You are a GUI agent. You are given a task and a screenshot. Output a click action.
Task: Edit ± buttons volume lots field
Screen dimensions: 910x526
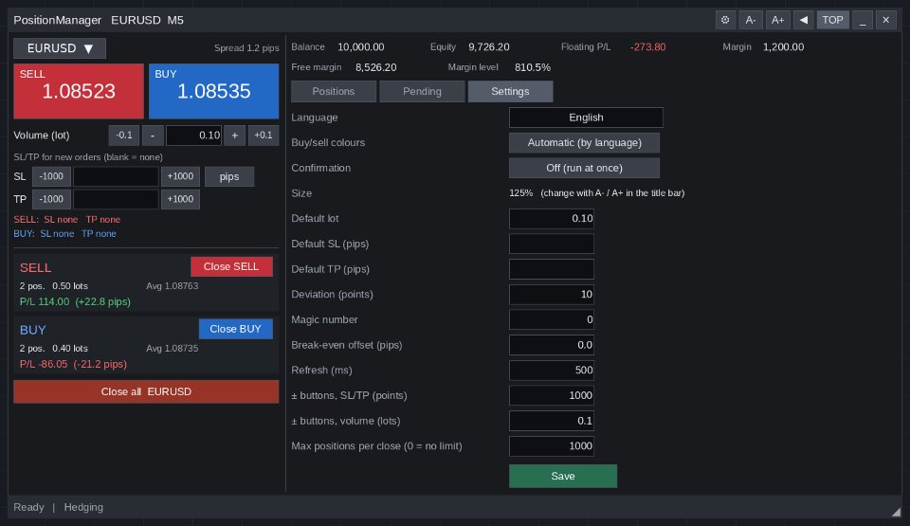click(552, 421)
